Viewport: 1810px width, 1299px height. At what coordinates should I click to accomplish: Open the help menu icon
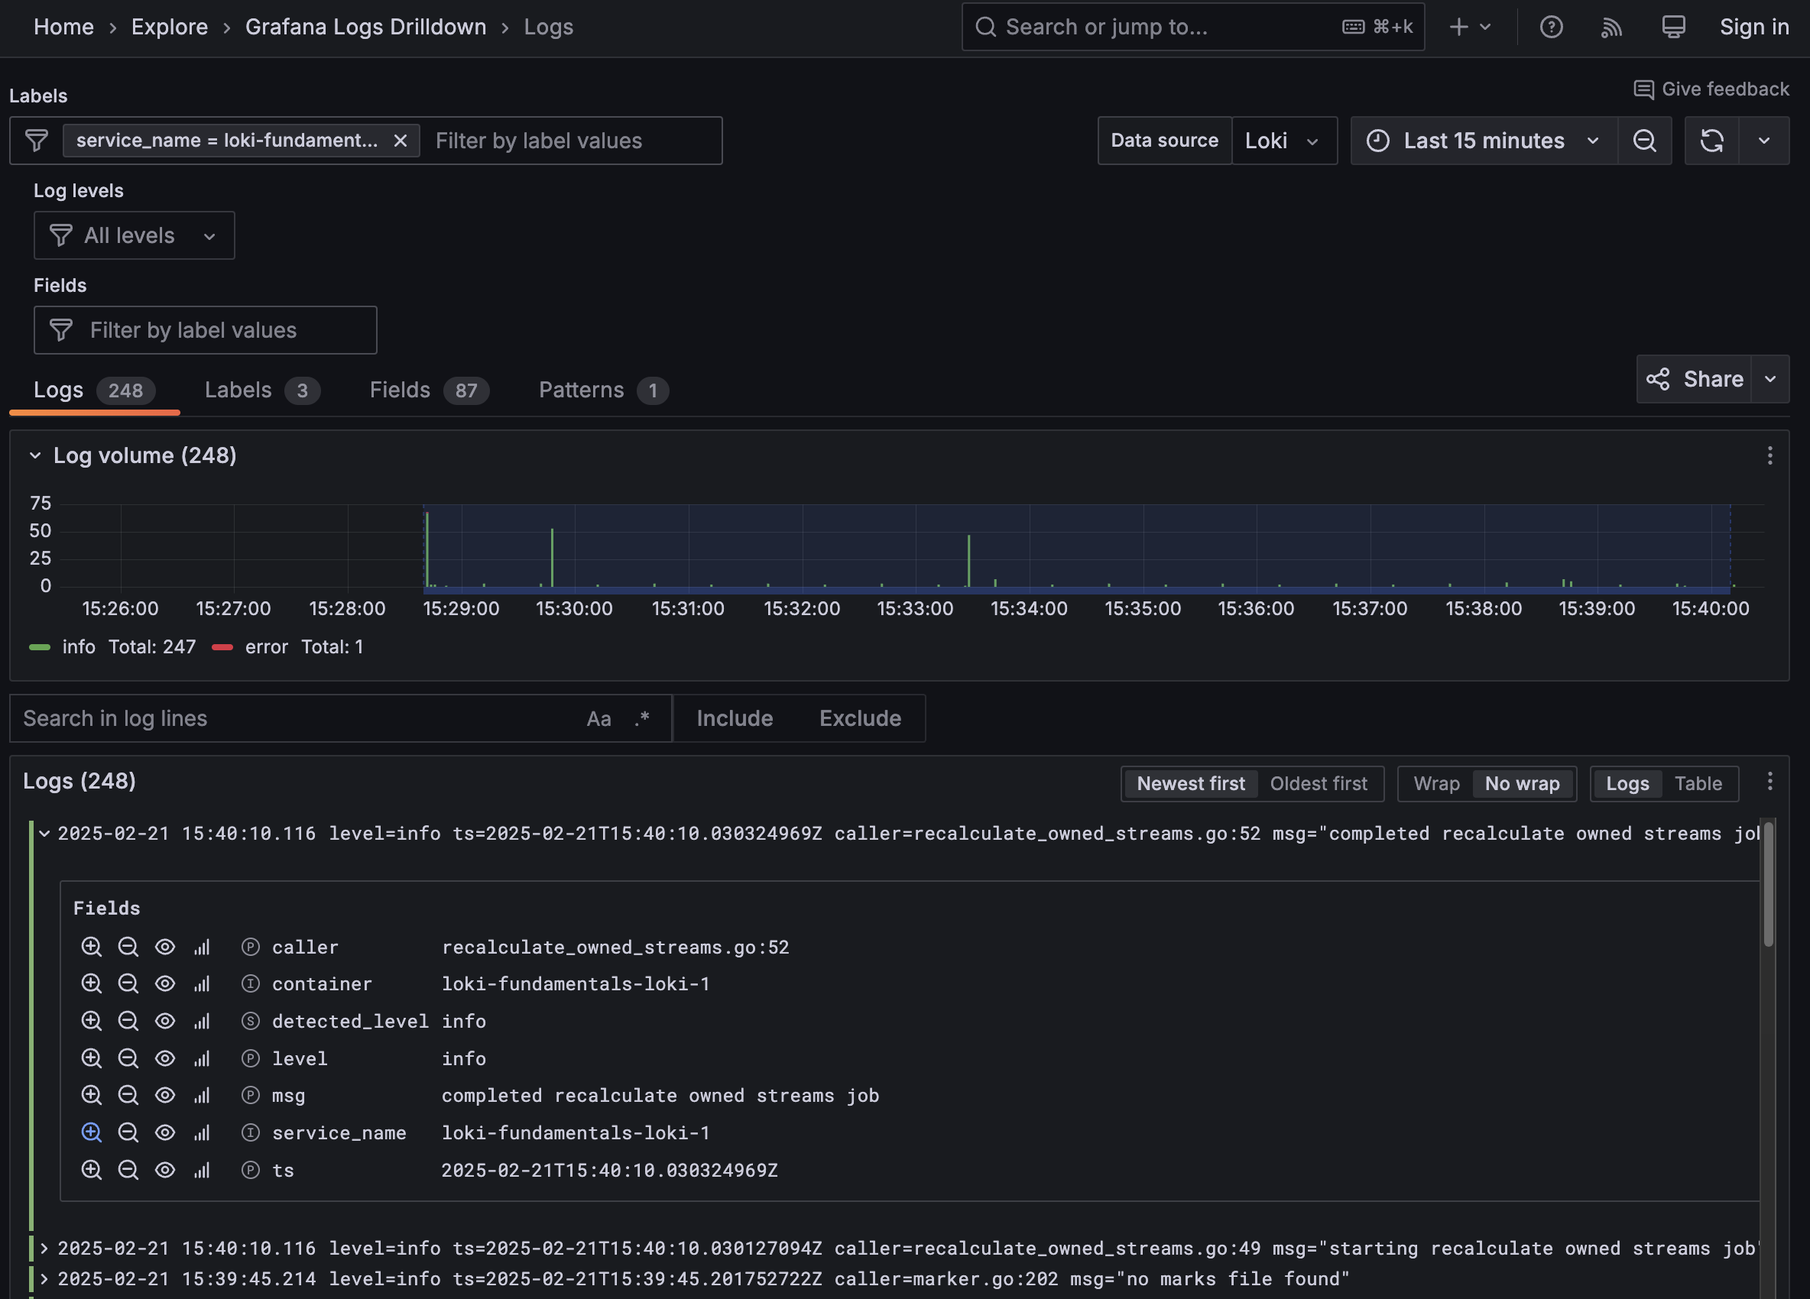tap(1552, 26)
